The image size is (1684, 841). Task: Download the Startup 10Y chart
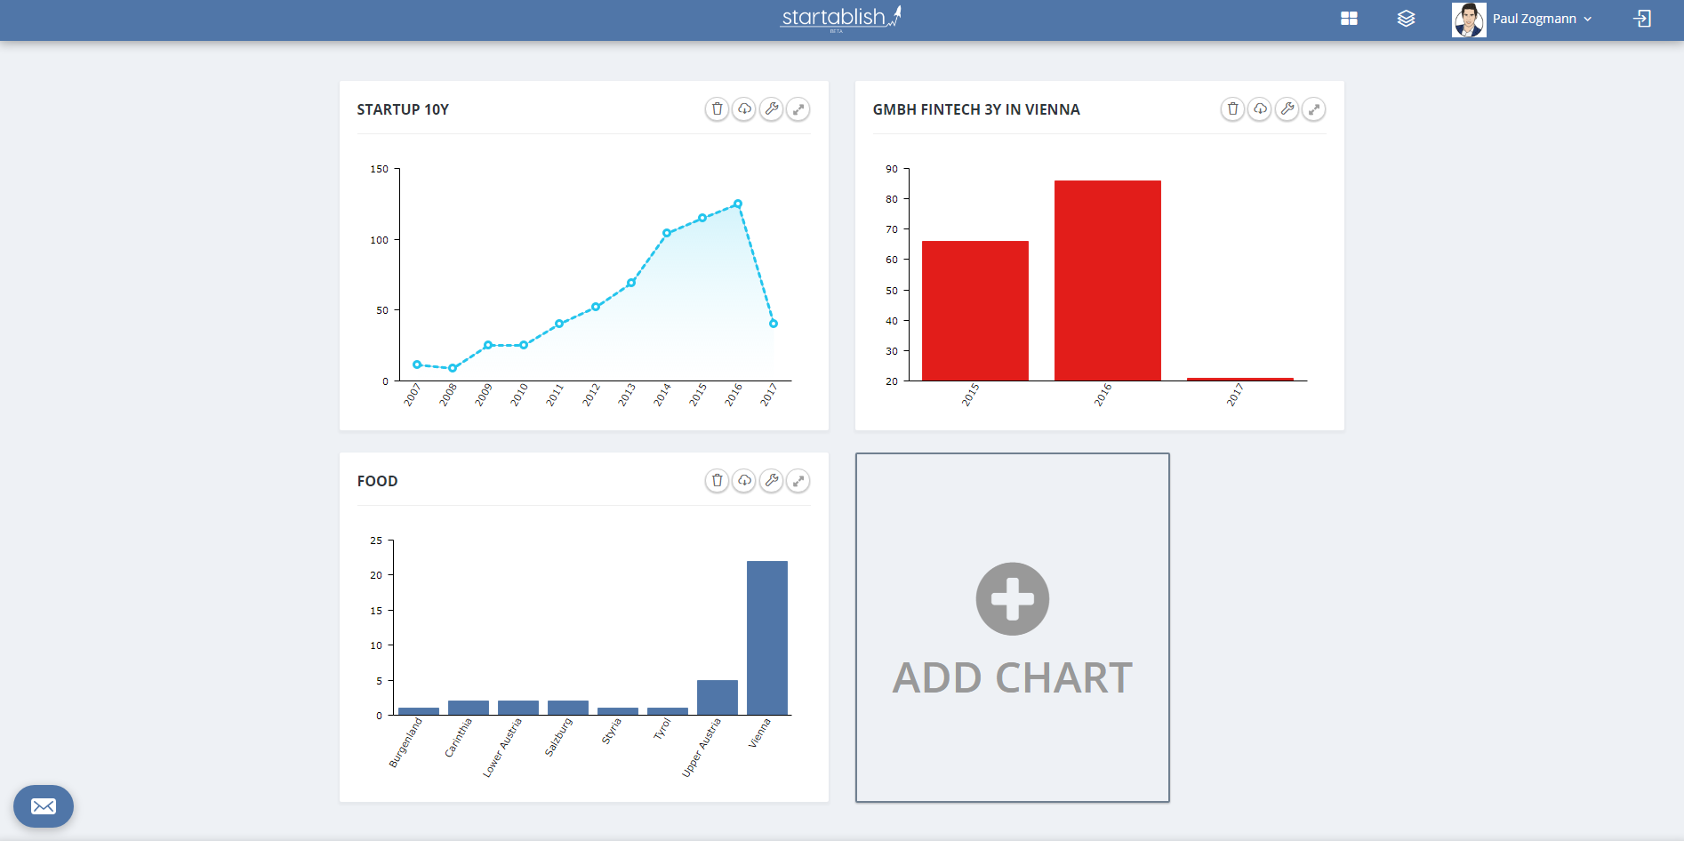tap(744, 109)
